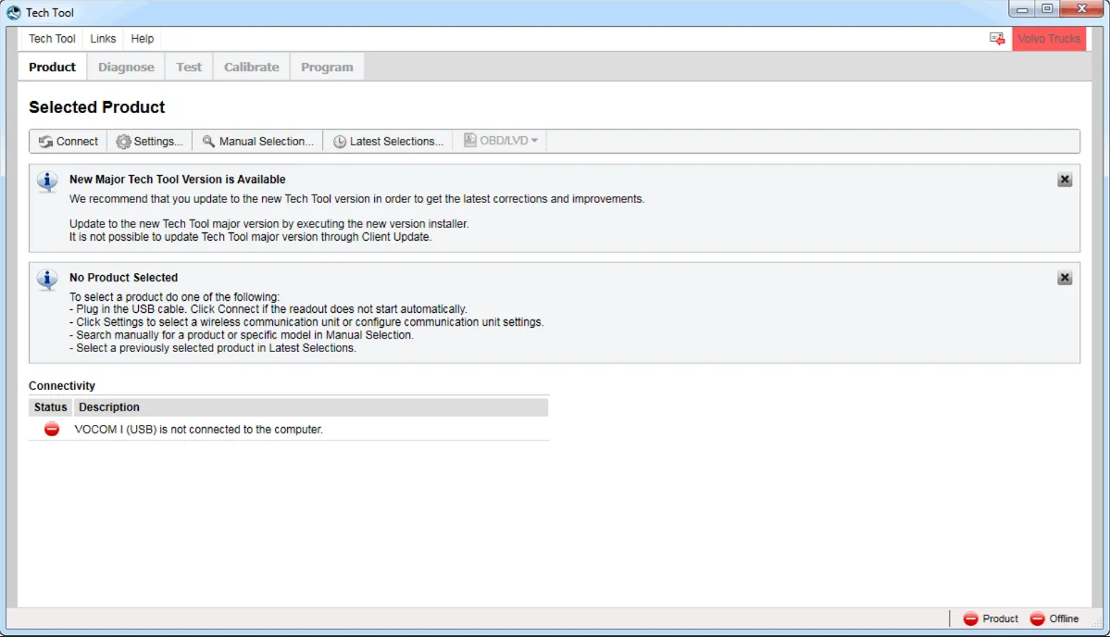1110x637 pixels.
Task: Close the Tech Tool window
Action: [1081, 9]
